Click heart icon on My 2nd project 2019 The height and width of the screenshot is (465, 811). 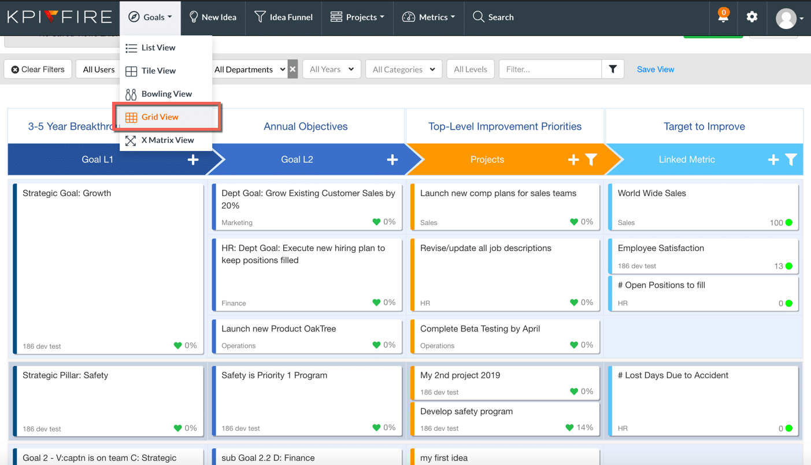point(574,391)
